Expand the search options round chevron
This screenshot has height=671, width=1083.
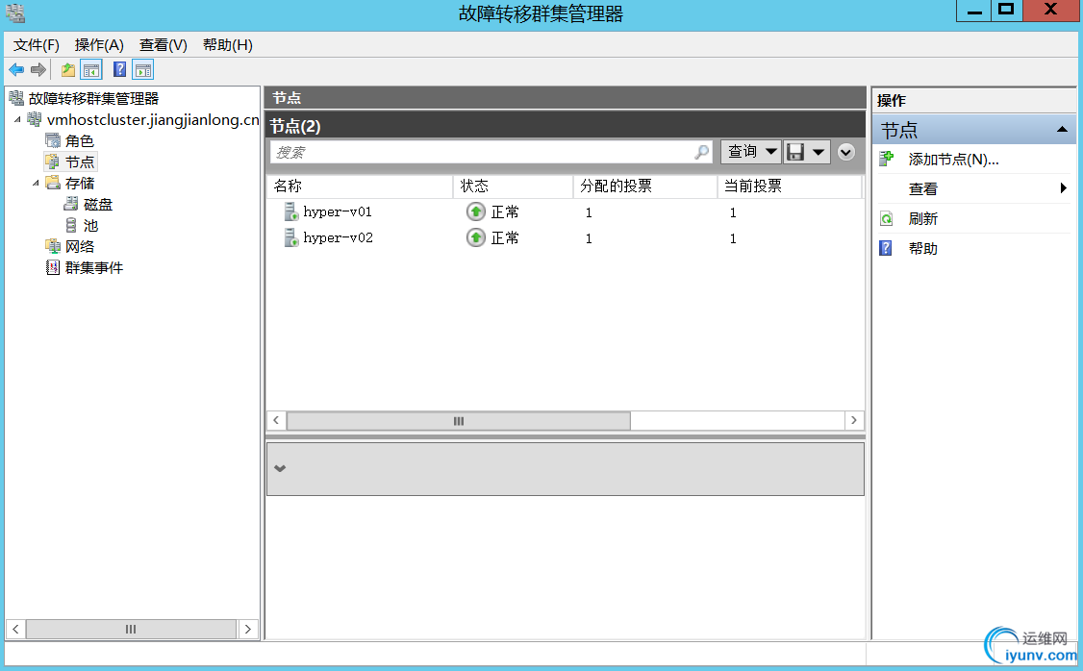846,152
